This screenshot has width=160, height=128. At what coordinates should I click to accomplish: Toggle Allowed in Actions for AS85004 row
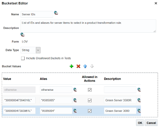click(90, 111)
